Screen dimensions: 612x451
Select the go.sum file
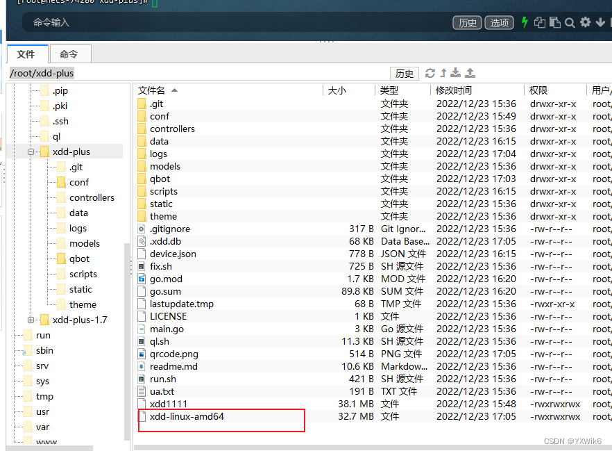pos(165,292)
